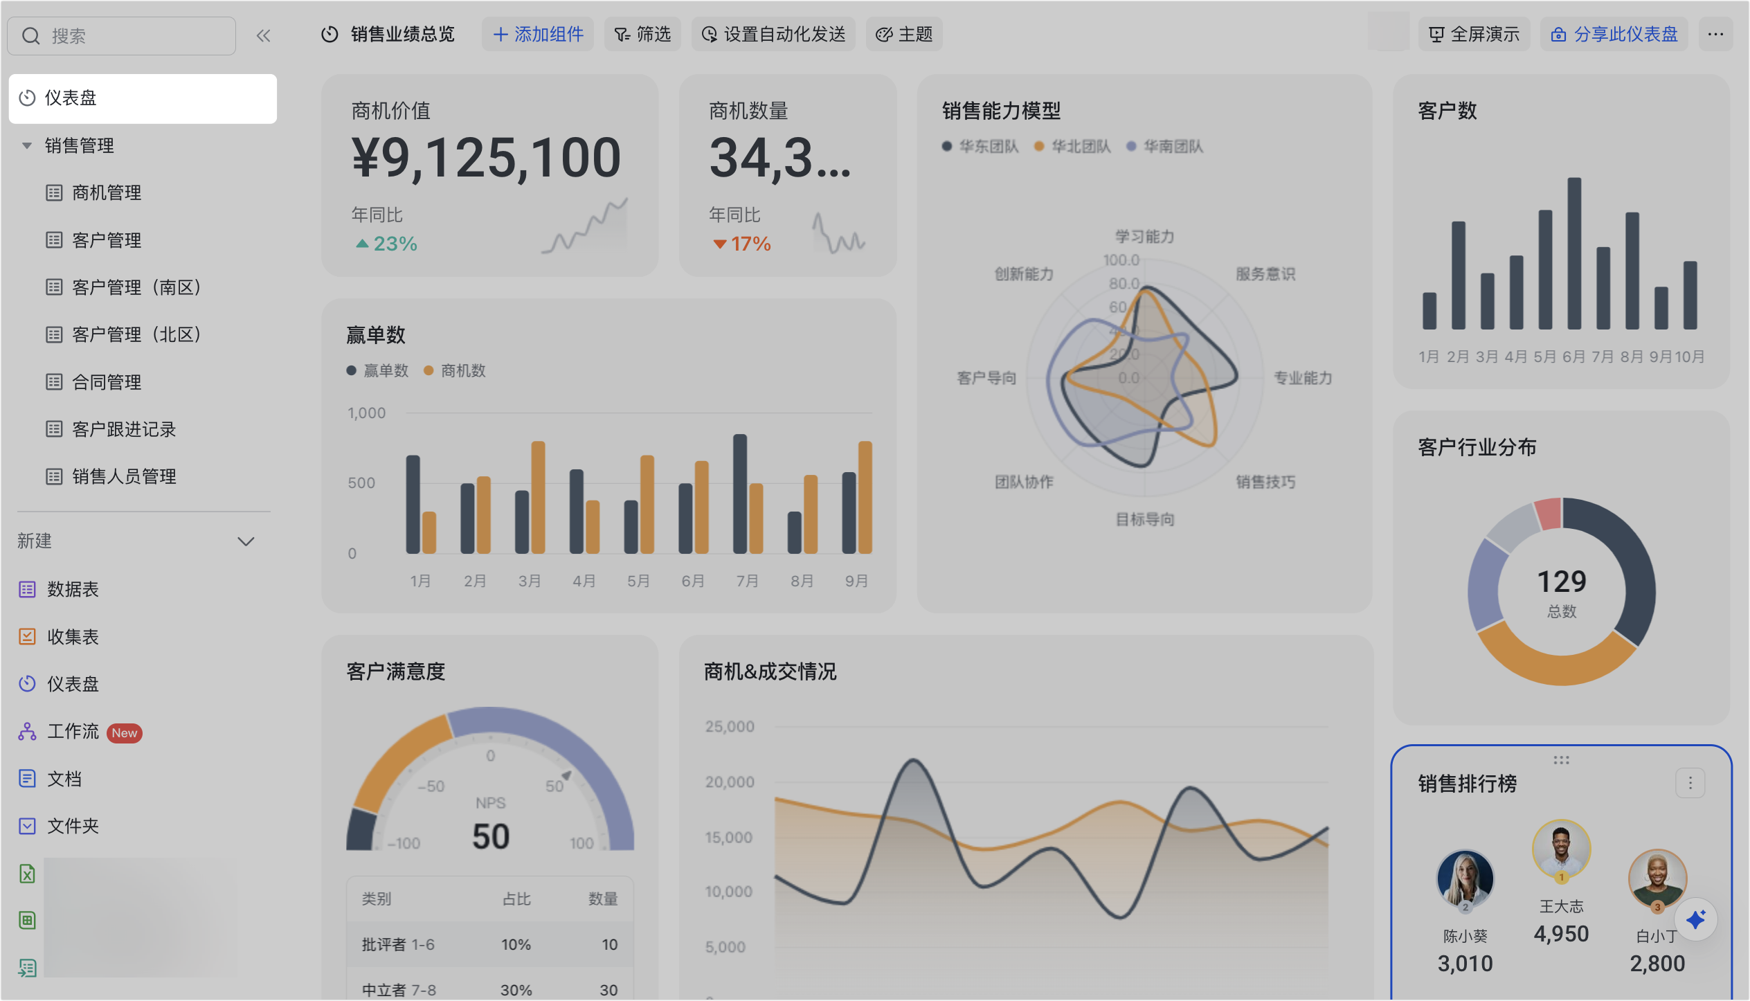Viewport: 1750px width, 1001px height.
Task: Click the table icon beside 客户跟进记录
Action: pos(54,429)
